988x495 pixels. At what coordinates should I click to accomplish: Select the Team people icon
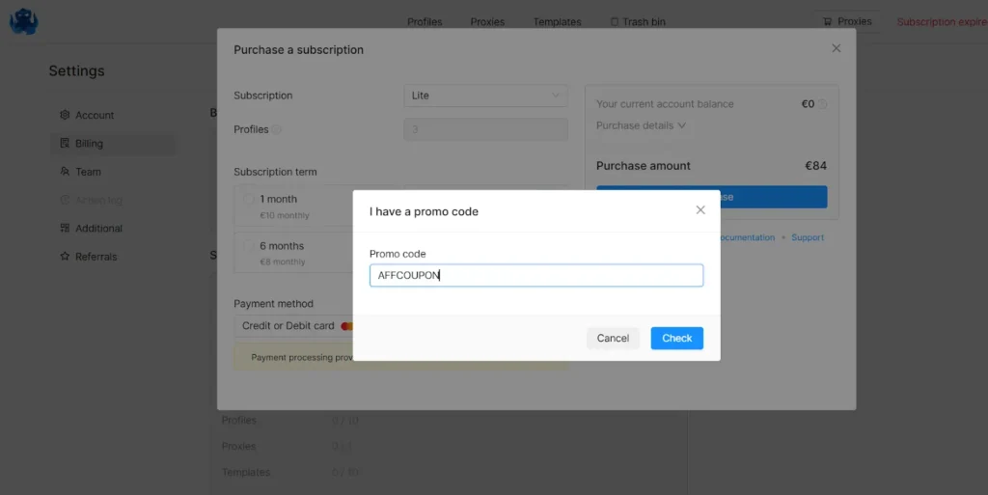65,172
